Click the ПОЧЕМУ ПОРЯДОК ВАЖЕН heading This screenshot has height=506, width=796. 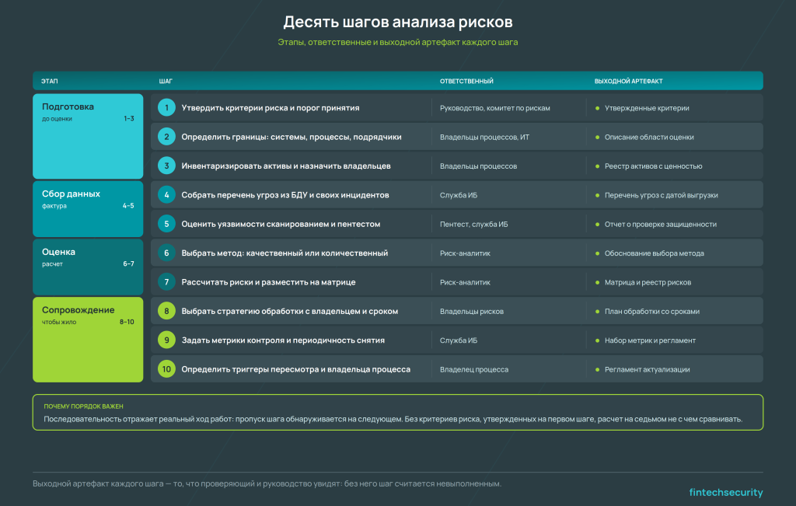point(83,407)
